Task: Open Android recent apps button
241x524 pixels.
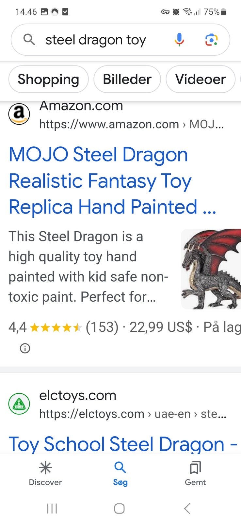Action: 52,509
